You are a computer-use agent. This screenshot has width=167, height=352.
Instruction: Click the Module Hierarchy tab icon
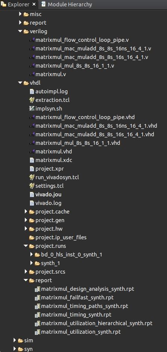pyautogui.click(x=43, y=4)
